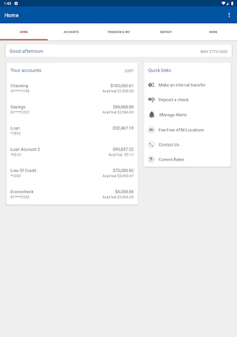
Task: Open the Checking account row
Action: (72, 88)
